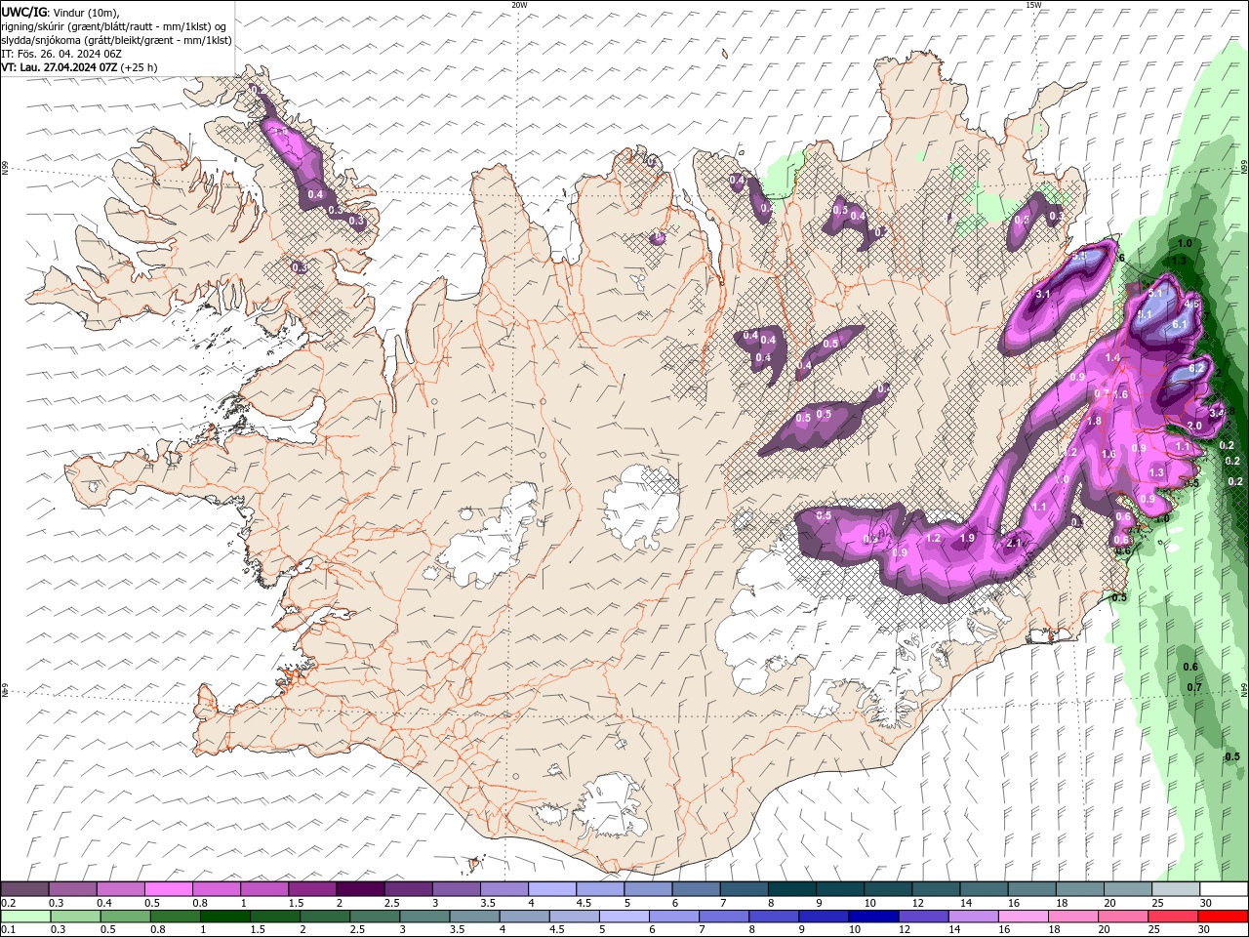Select the '0.7' rain value offshore southeast
This screenshot has width=1249, height=937.
click(1194, 687)
